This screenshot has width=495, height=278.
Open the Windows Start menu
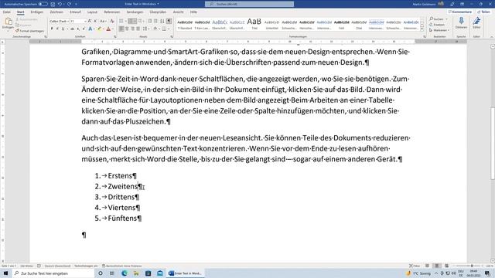[x=5, y=273]
